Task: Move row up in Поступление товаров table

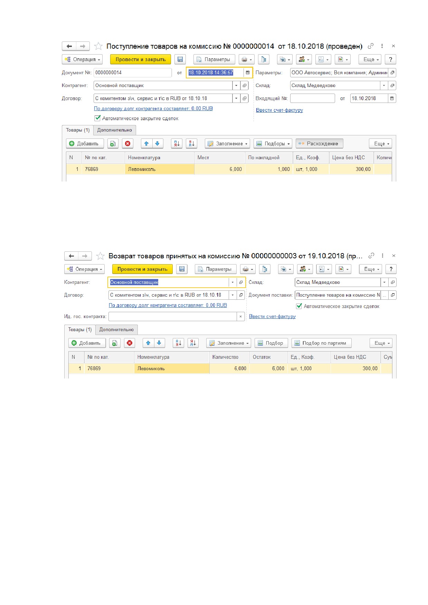Action: pos(146,144)
